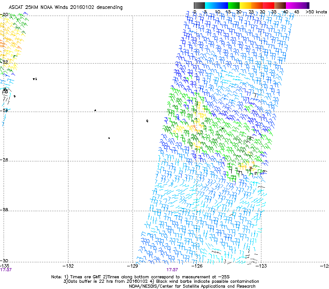Click the '-22' latitude axis label

tap(4, 62)
